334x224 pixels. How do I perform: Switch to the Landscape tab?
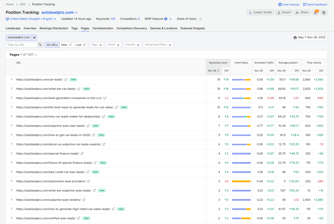click(x=13, y=28)
